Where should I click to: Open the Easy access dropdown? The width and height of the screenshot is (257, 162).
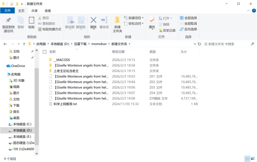point(134,23)
